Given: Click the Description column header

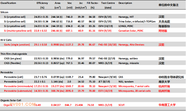Looking at the screenshot, I should point(125,3).
